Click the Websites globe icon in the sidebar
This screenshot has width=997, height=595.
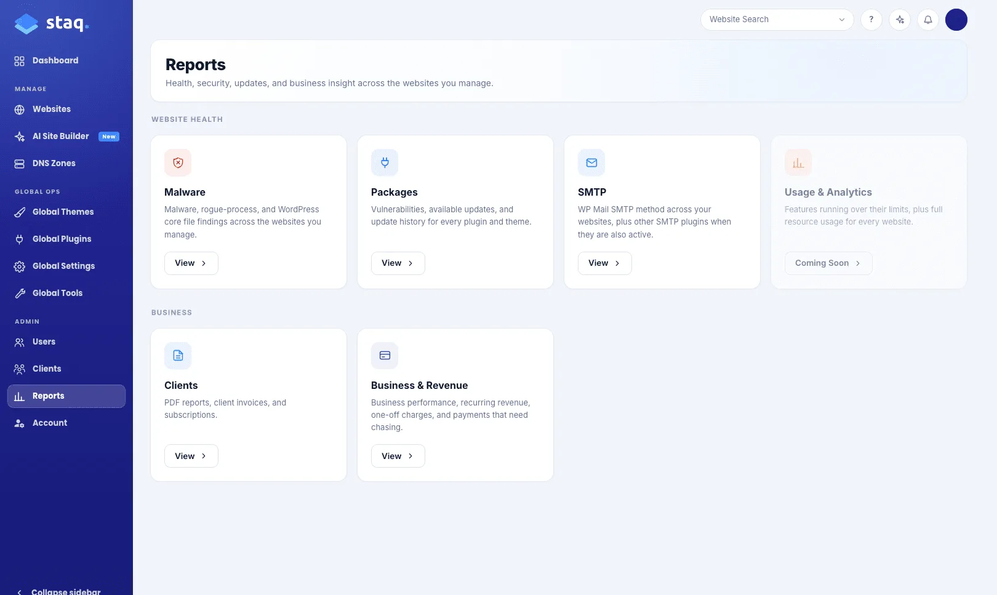20,110
